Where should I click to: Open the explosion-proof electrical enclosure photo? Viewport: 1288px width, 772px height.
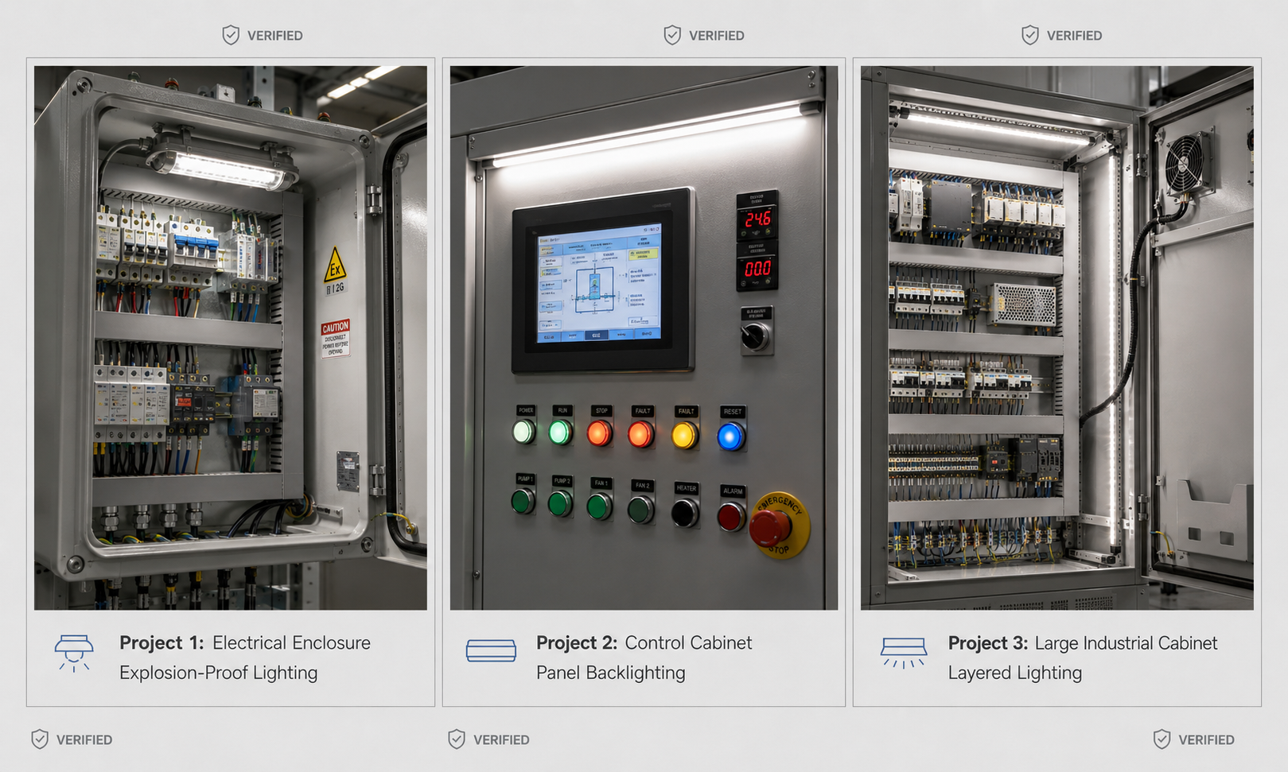231,338
